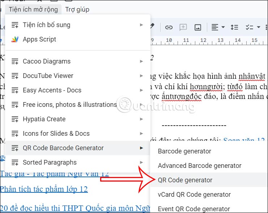Expand QR Code Barcode Generator submenu arrow
The image size is (268, 213).
click(141, 148)
